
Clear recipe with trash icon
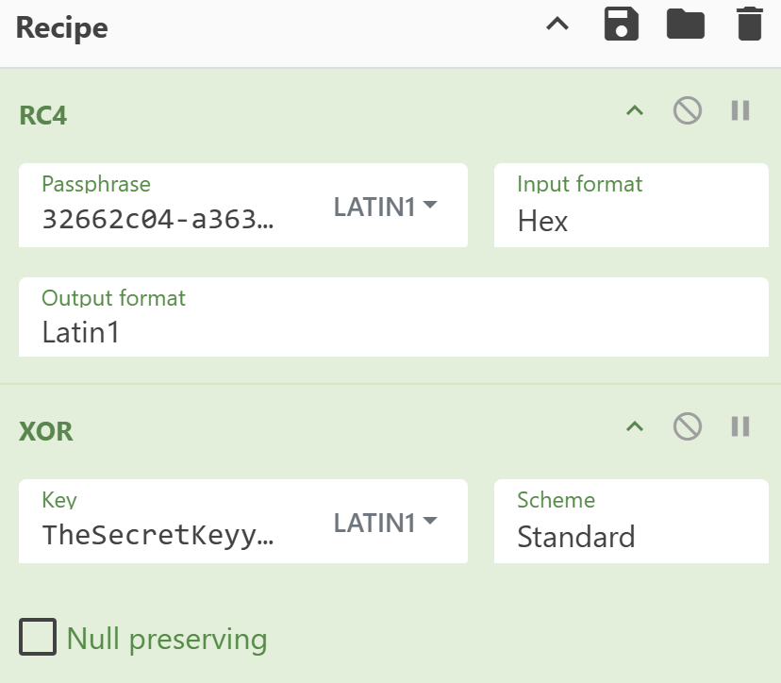tap(749, 25)
